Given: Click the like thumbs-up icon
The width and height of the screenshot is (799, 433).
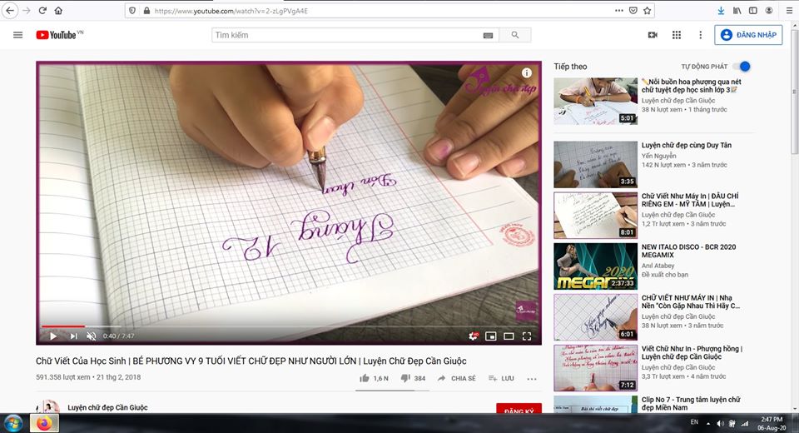Looking at the screenshot, I should pos(365,378).
